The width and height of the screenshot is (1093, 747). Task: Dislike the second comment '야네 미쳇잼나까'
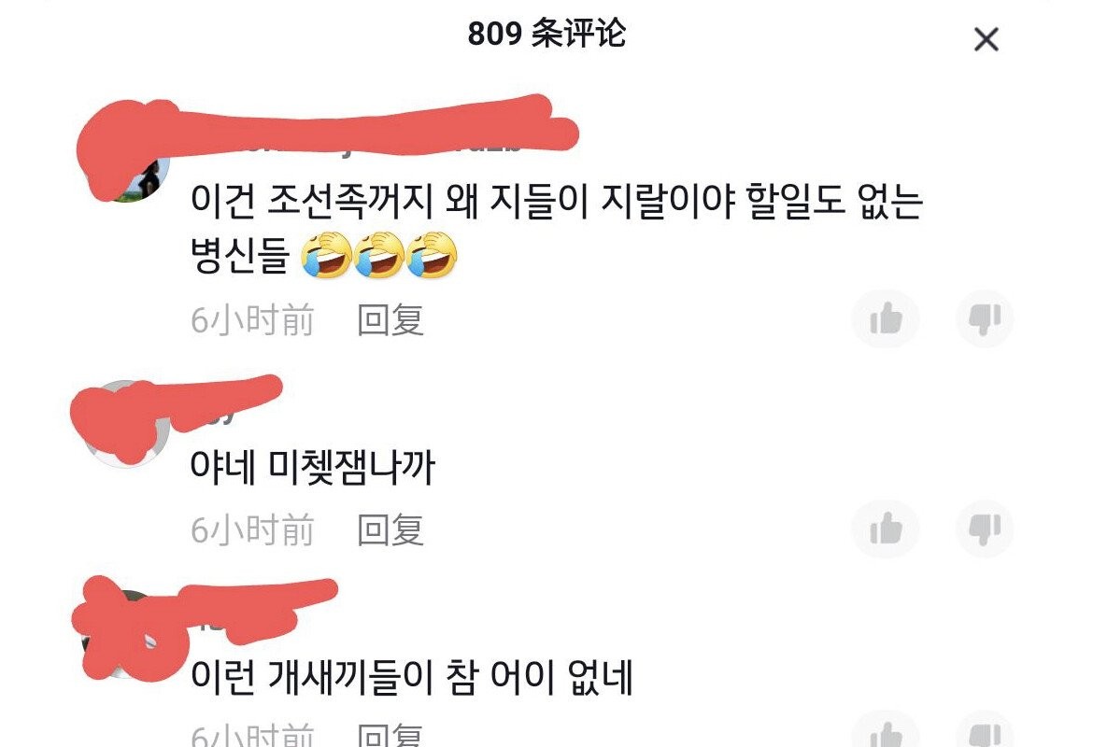pos(985,529)
